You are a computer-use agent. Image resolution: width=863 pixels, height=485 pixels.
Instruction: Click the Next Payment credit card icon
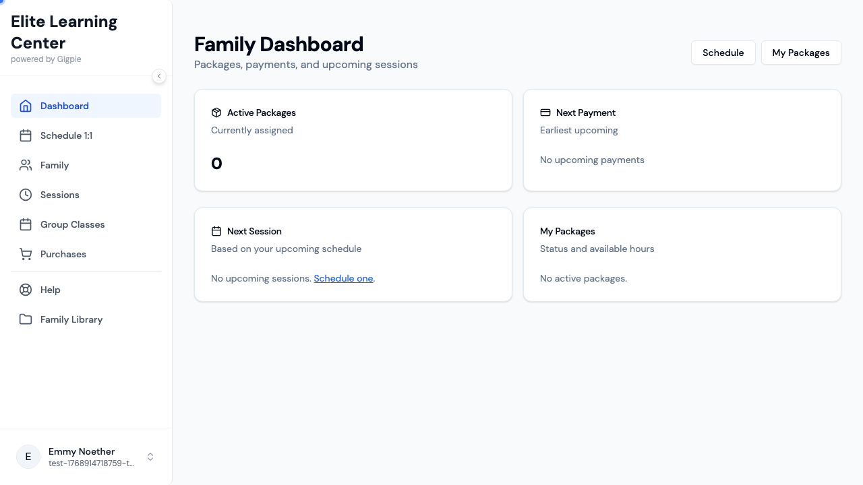click(x=545, y=112)
